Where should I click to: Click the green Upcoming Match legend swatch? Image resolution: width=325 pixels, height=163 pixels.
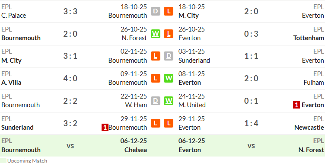coord(3,160)
